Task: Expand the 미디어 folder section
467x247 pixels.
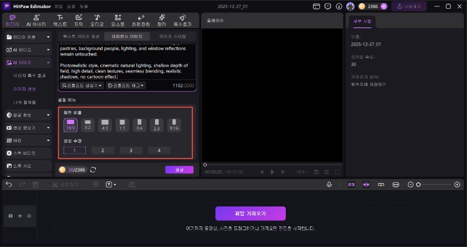Action: click(x=28, y=37)
